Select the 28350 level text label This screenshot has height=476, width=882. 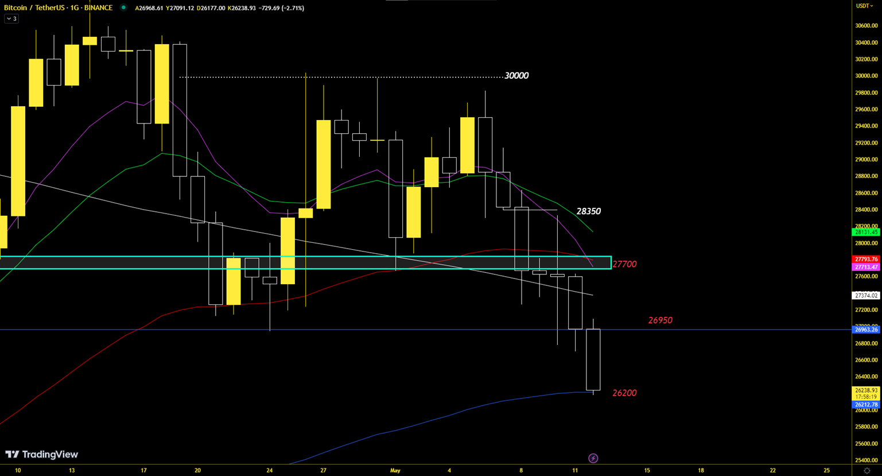click(588, 211)
